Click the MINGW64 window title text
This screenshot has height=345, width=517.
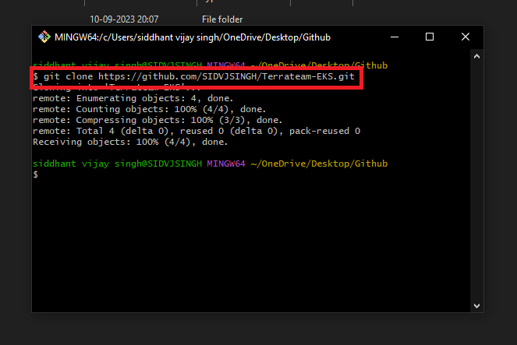tap(193, 37)
